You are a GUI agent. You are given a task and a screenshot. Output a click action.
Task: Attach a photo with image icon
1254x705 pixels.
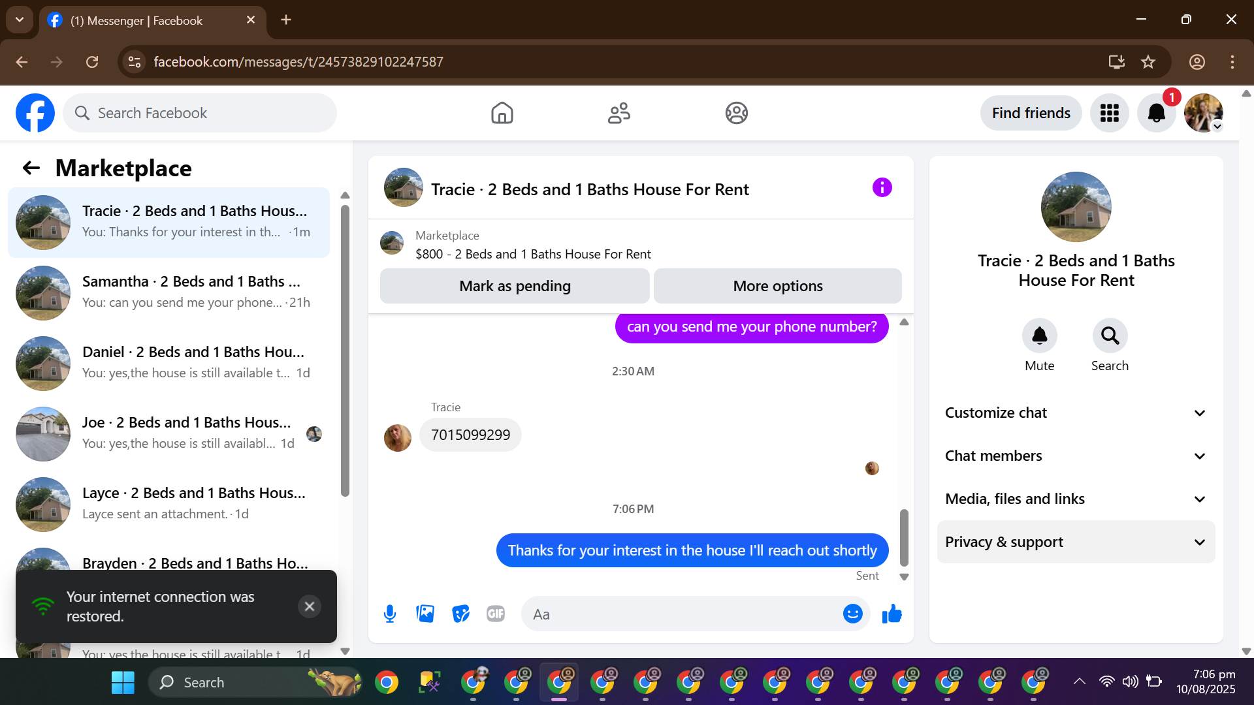click(x=425, y=614)
